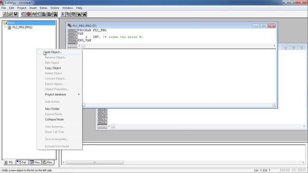Open the Extras menu

(43, 8)
